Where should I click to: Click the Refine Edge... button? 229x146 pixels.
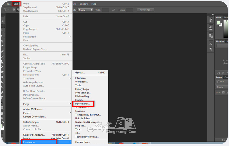pyautogui.click(x=145, y=10)
